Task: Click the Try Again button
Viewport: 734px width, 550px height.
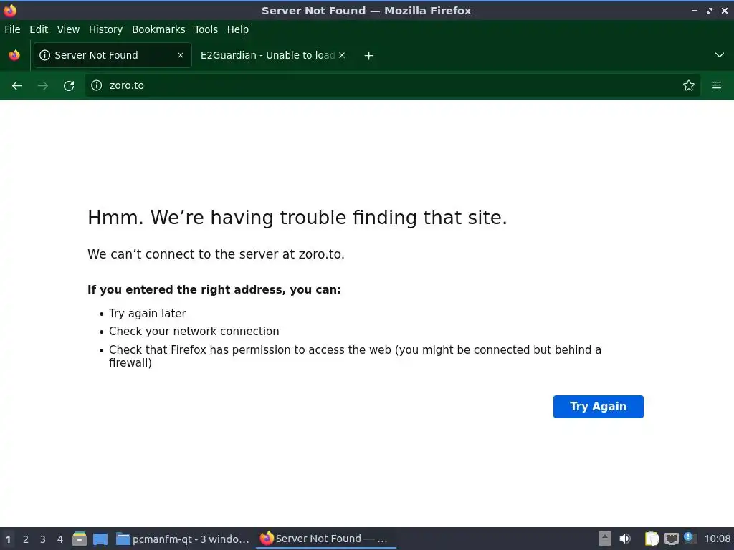Action: [x=599, y=407]
